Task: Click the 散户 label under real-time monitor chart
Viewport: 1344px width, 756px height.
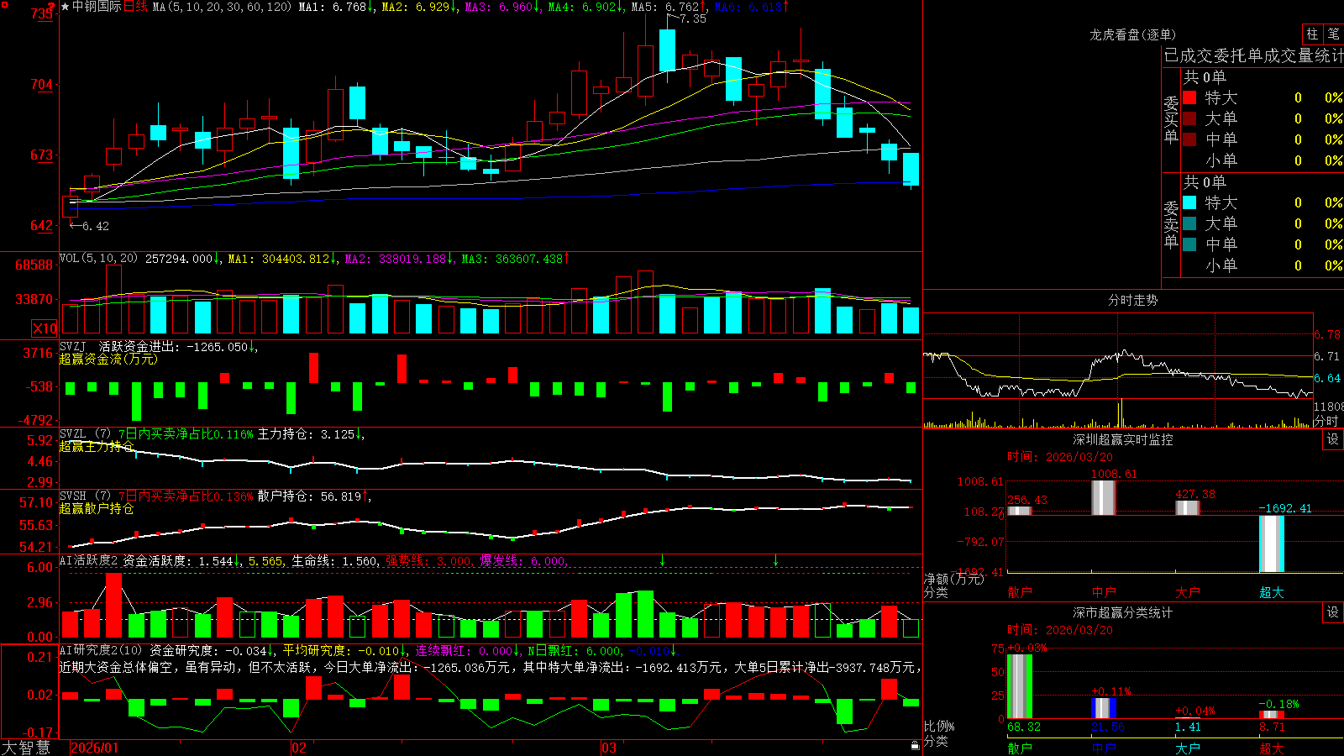Action: (1020, 592)
